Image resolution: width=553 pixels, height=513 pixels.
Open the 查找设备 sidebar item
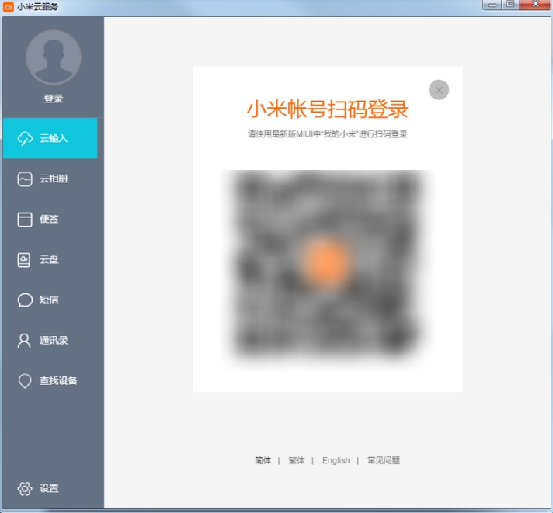click(50, 381)
